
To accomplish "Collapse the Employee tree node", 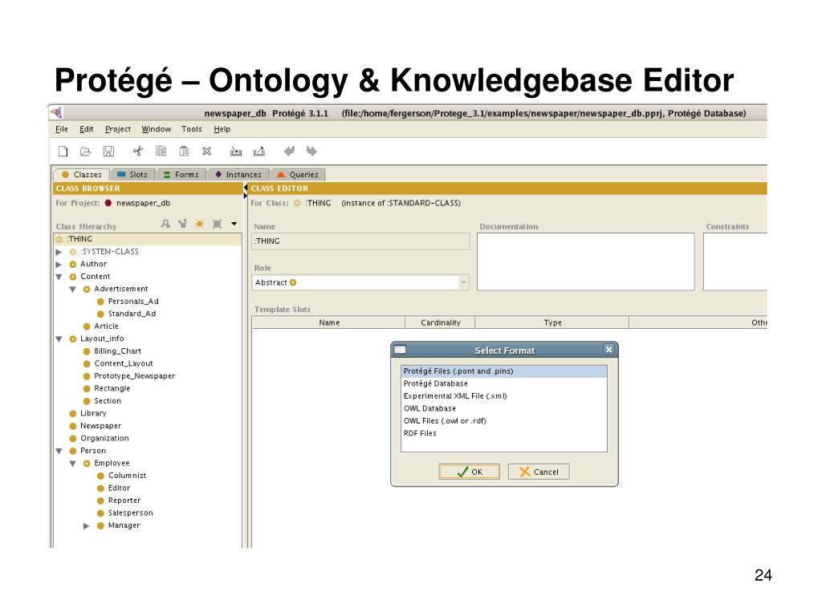I will point(73,464).
